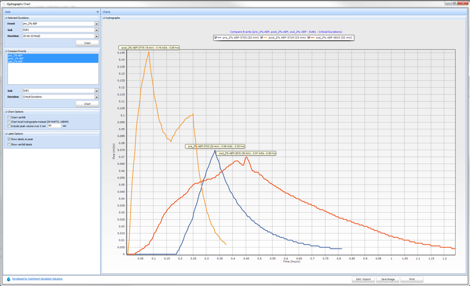Open the Duration dropdown in Selected Durations

(x=96, y=36)
